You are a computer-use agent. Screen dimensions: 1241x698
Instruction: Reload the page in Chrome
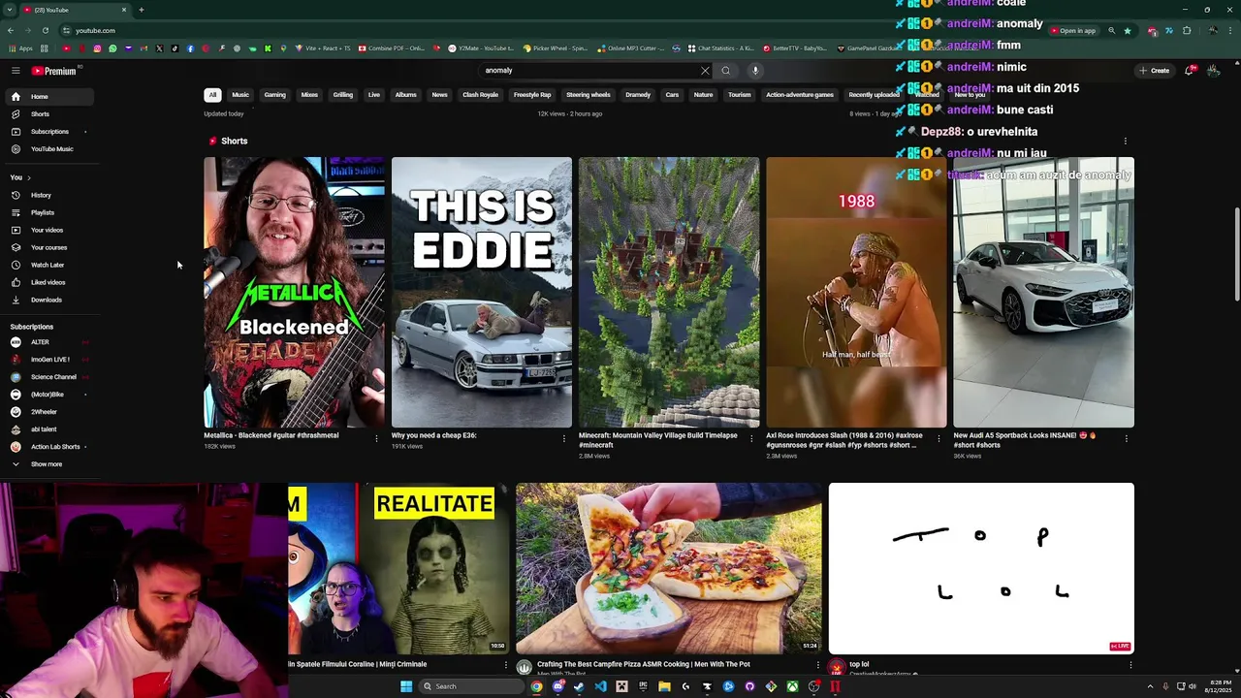pos(45,30)
